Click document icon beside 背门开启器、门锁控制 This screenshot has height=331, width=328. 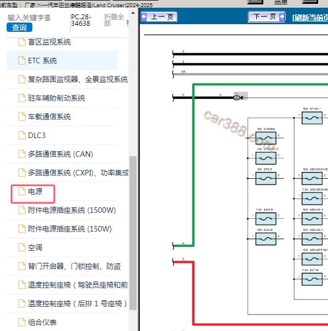tap(22, 266)
